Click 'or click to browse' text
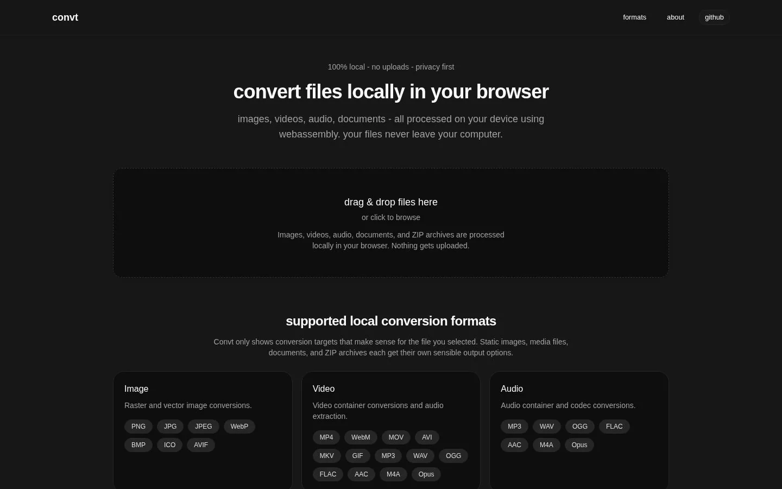The height and width of the screenshot is (489, 782). pyautogui.click(x=391, y=217)
